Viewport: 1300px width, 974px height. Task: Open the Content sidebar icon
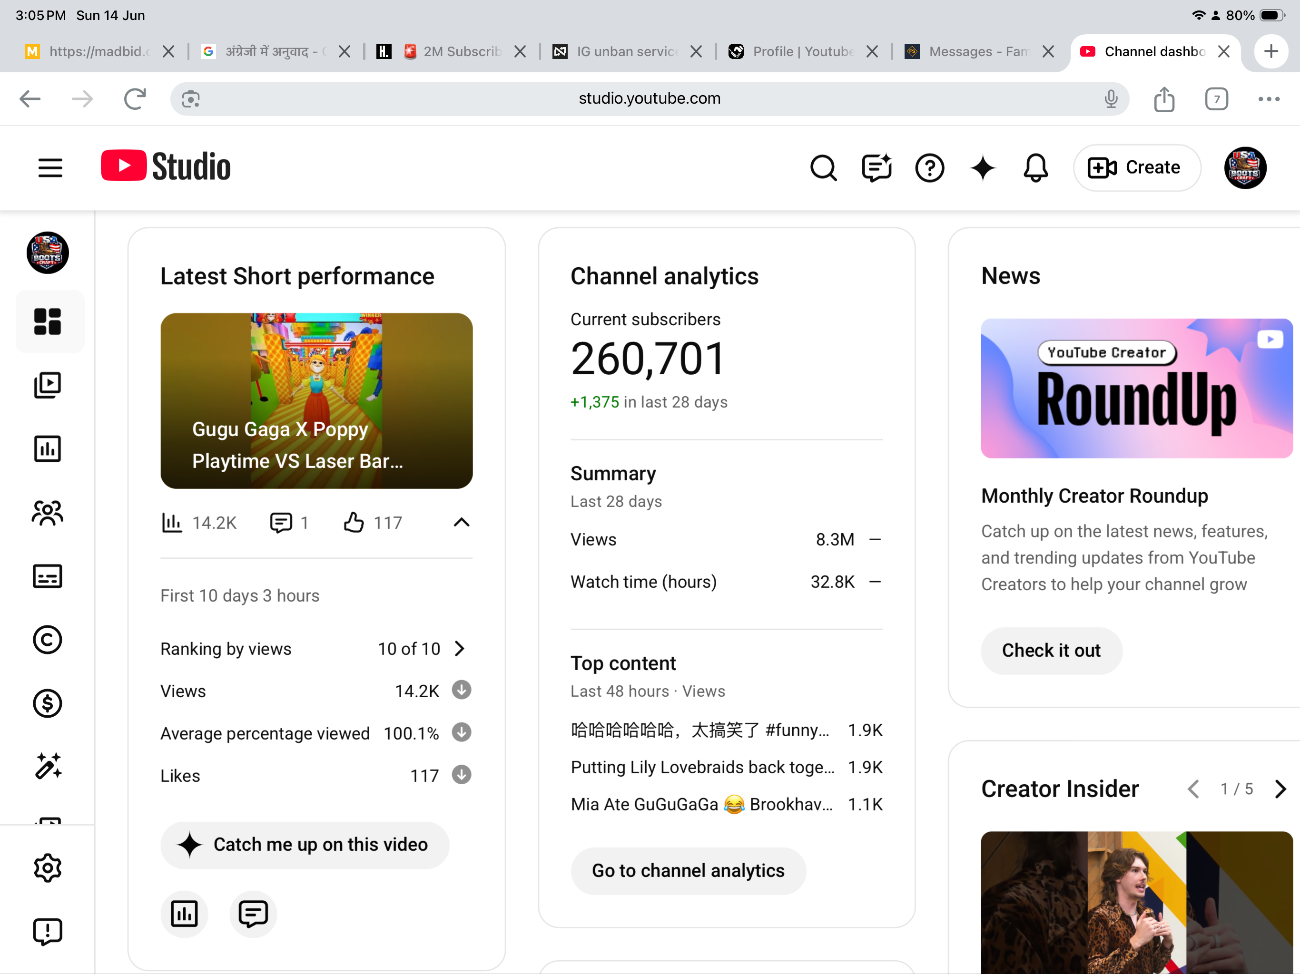pos(48,385)
